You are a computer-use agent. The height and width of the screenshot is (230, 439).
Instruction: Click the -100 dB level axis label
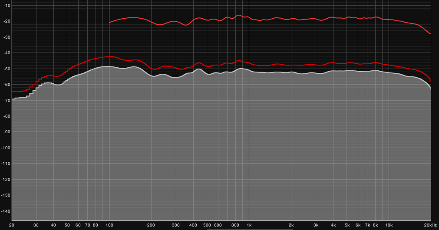6,148
